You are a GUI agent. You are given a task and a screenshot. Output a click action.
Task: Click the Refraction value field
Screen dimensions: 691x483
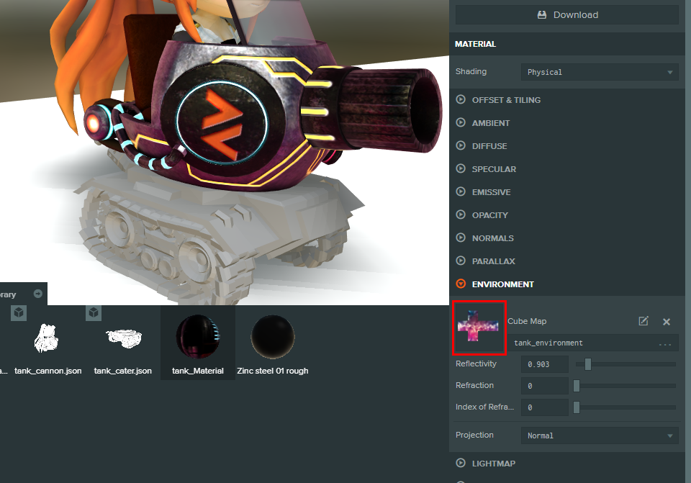point(545,386)
